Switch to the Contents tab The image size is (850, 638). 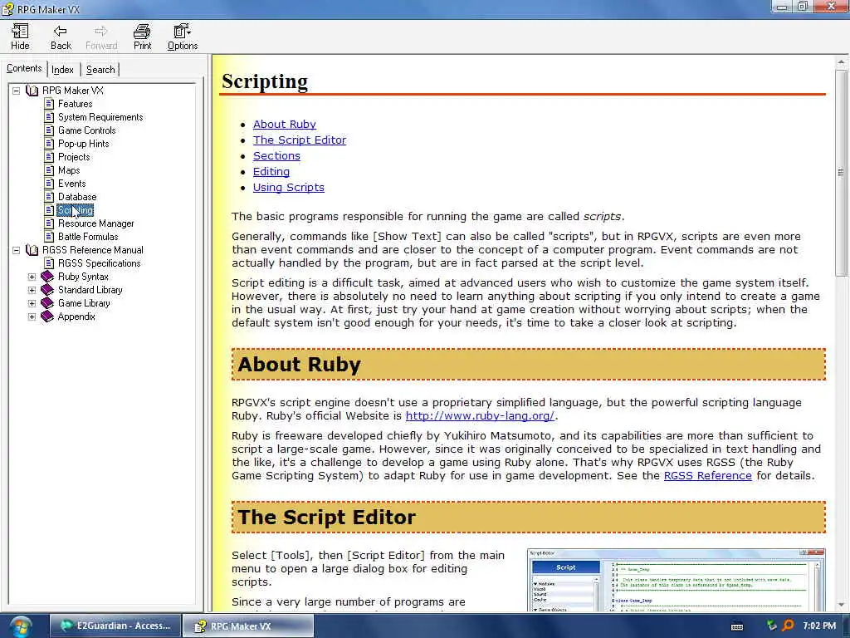24,68
